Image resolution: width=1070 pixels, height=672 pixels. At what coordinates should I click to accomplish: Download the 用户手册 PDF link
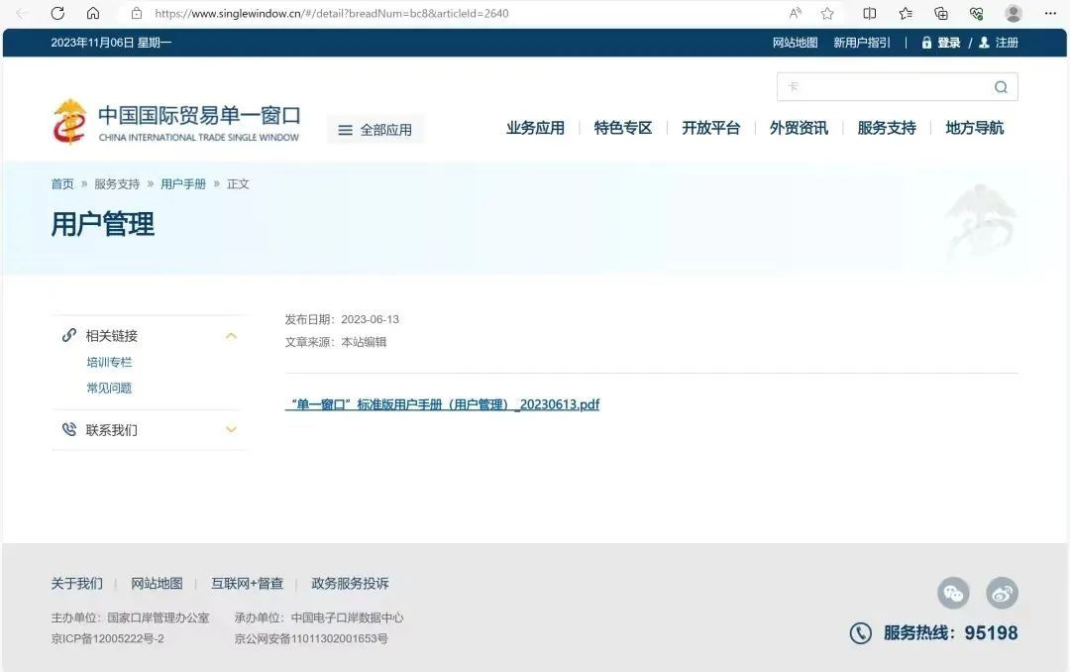(443, 404)
